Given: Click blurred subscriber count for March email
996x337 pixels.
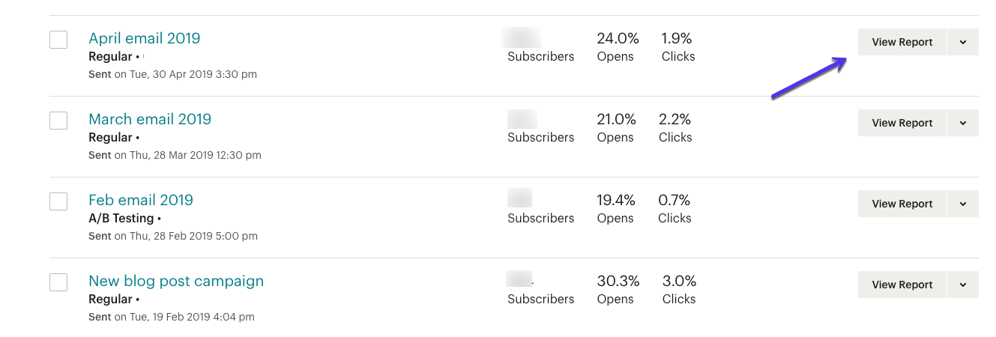Looking at the screenshot, I should click(x=522, y=119).
